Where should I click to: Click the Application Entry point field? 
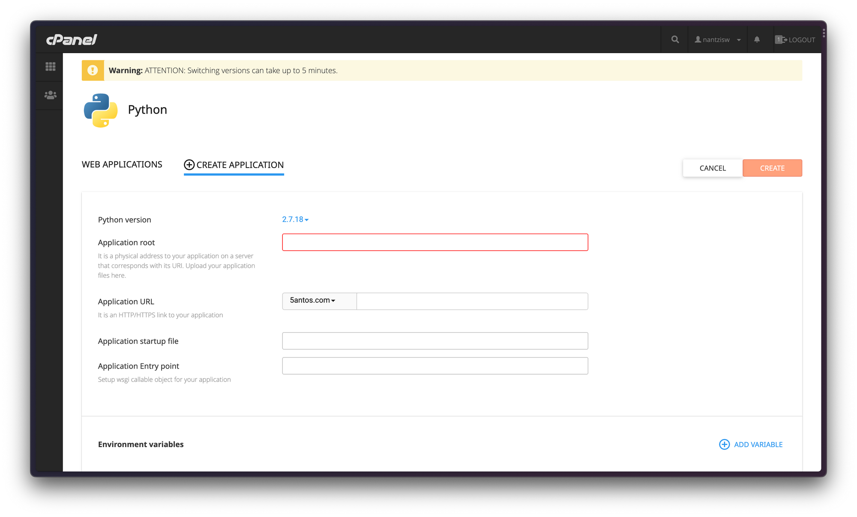[x=434, y=366]
